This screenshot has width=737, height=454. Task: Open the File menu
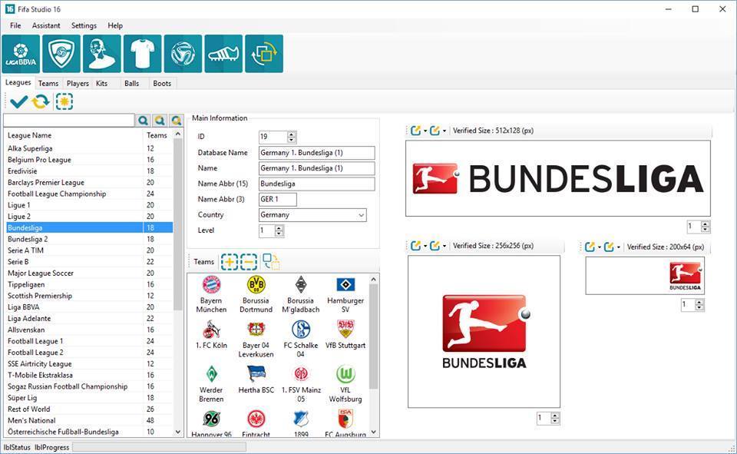15,25
